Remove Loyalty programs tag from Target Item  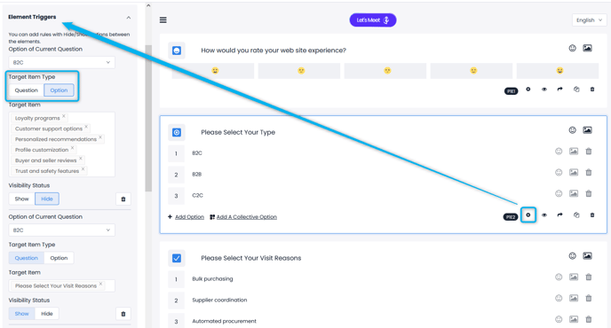[64, 116]
